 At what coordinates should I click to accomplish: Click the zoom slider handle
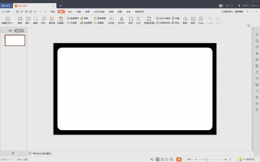[207, 159]
